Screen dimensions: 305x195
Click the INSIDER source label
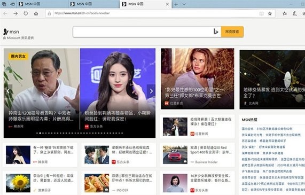coord(122,190)
